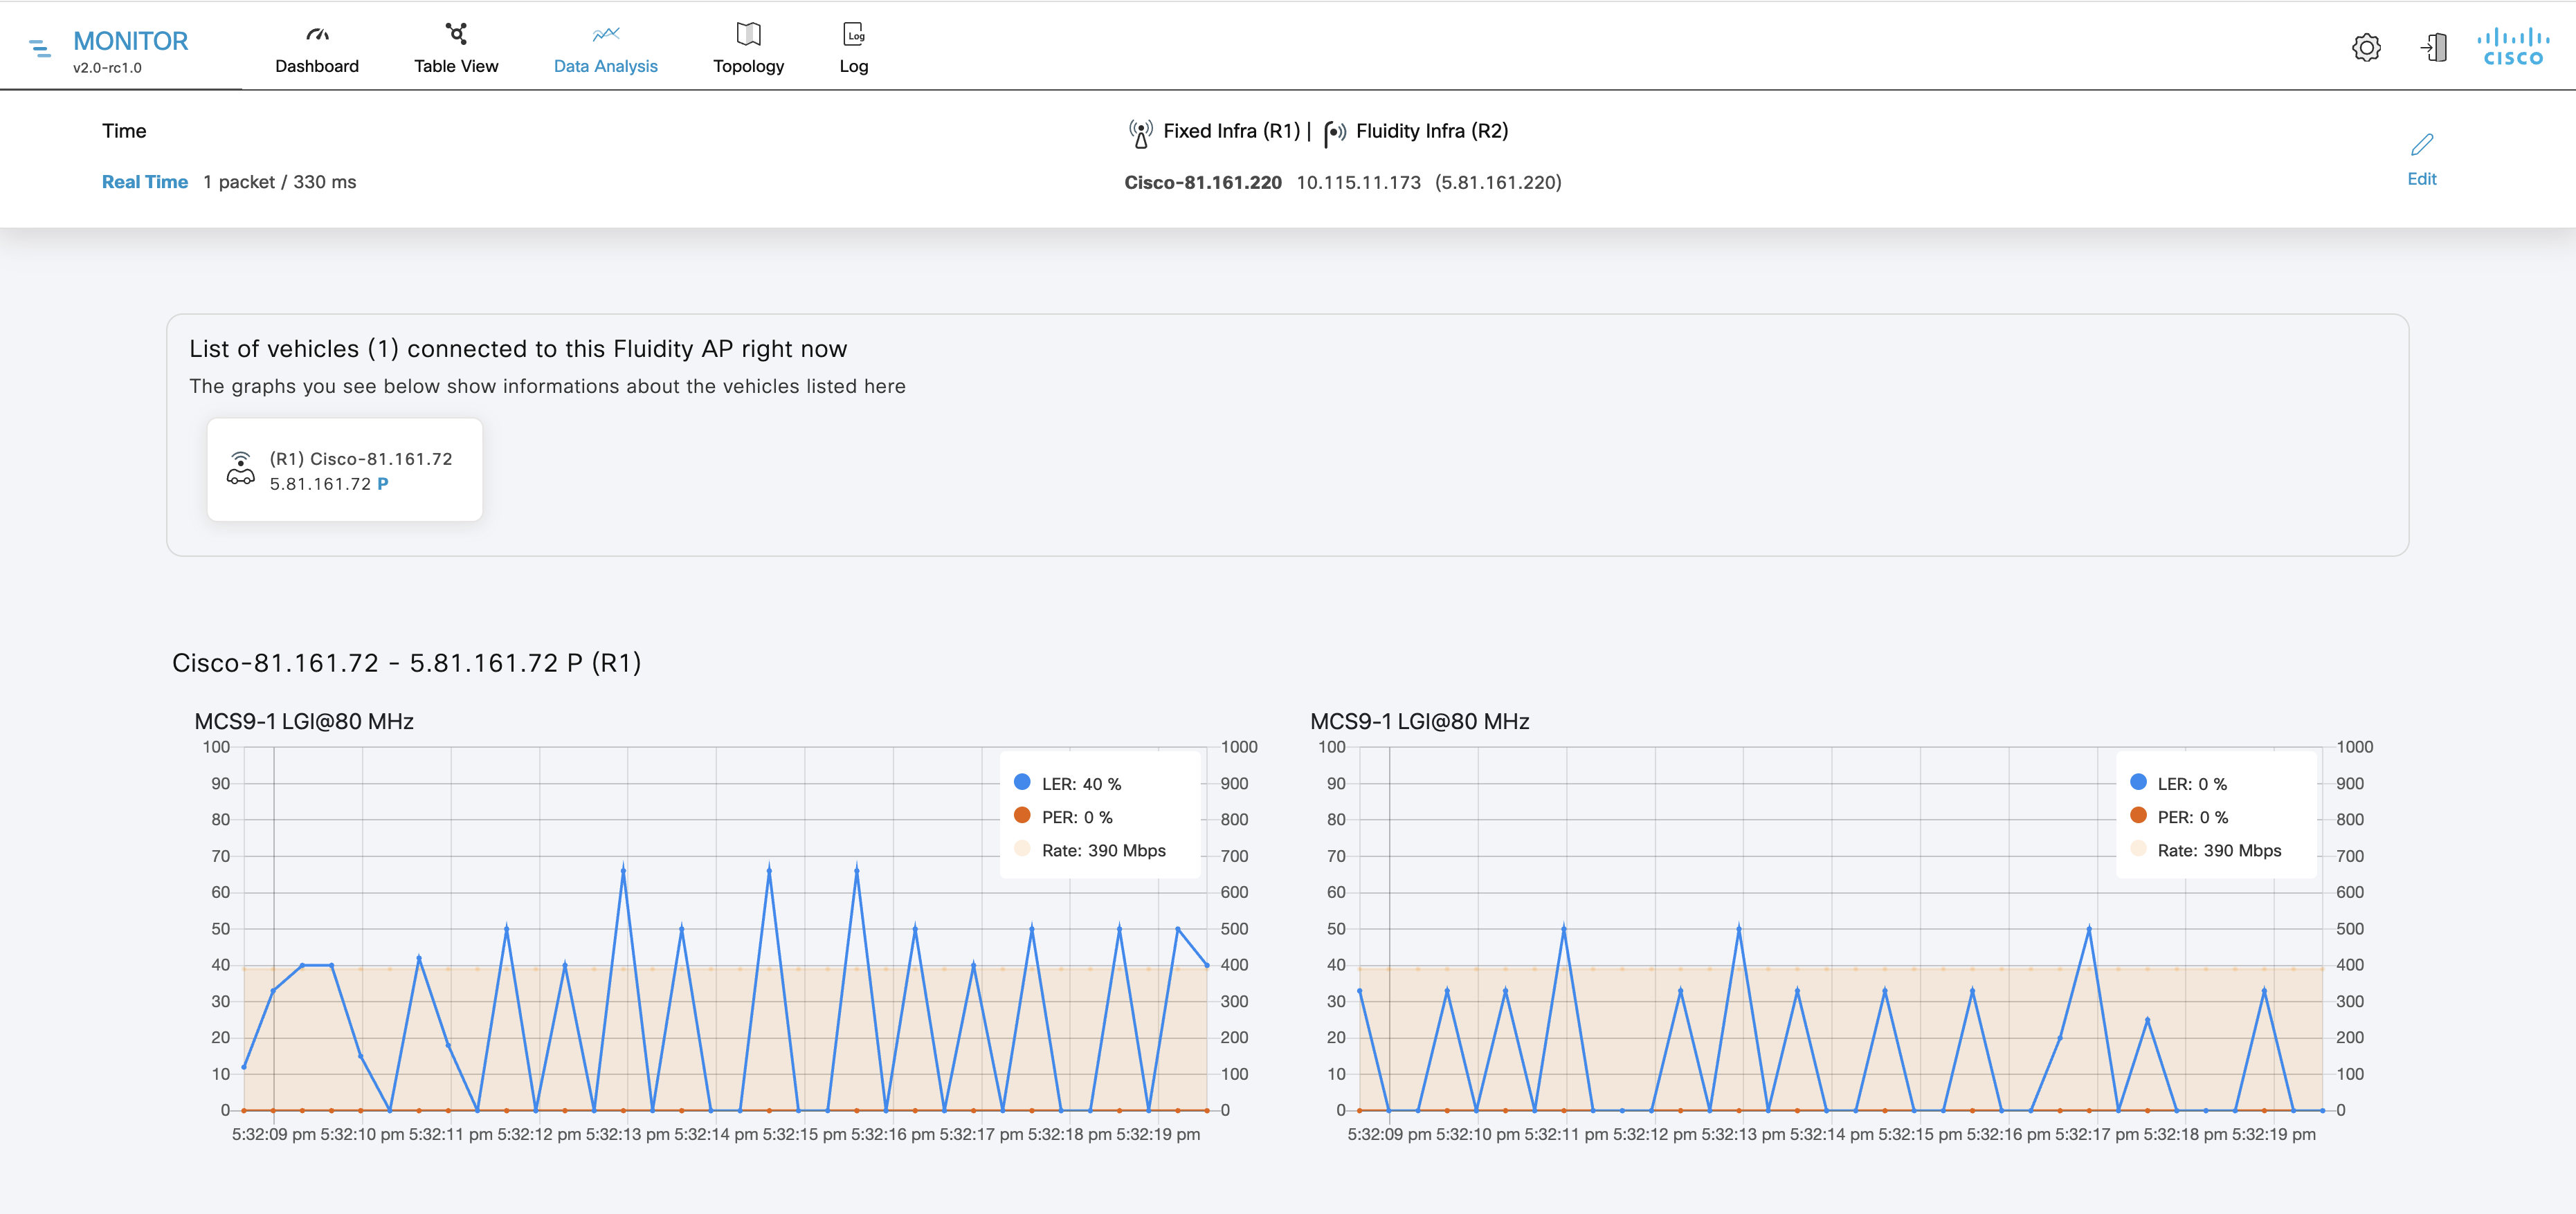
Task: Select the (R1) Cisco-81.161.72 vehicle card
Action: (x=345, y=470)
